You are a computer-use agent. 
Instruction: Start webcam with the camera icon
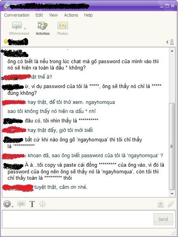point(161,204)
